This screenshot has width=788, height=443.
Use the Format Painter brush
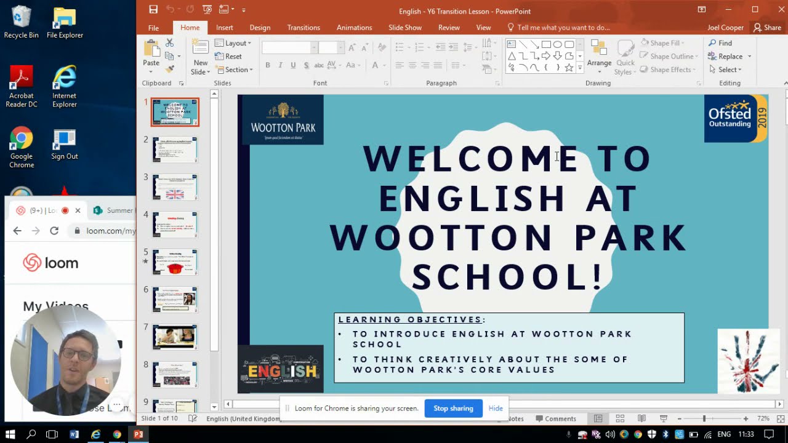[169, 69]
